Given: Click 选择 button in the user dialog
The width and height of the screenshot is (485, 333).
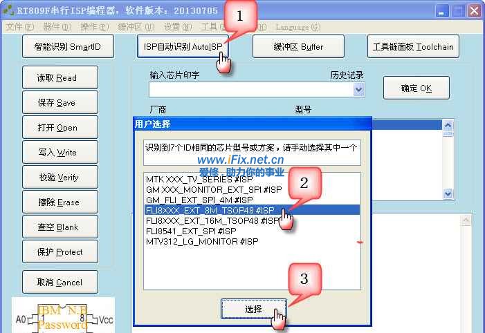Looking at the screenshot, I should click(253, 309).
